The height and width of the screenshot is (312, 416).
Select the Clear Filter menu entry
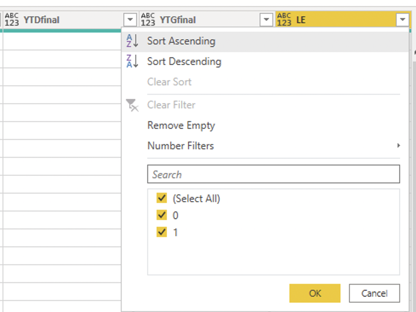pyautogui.click(x=265, y=105)
